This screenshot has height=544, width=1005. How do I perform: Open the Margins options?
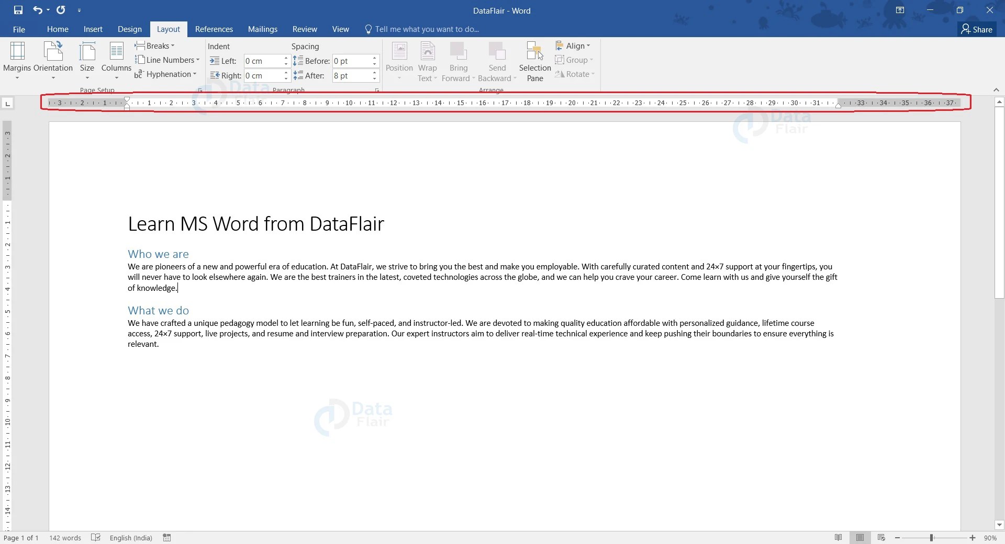click(17, 59)
